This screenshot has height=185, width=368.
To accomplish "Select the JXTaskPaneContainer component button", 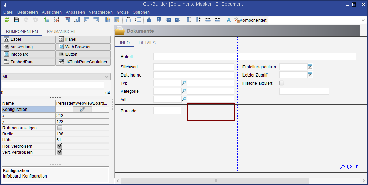I will 83,62.
